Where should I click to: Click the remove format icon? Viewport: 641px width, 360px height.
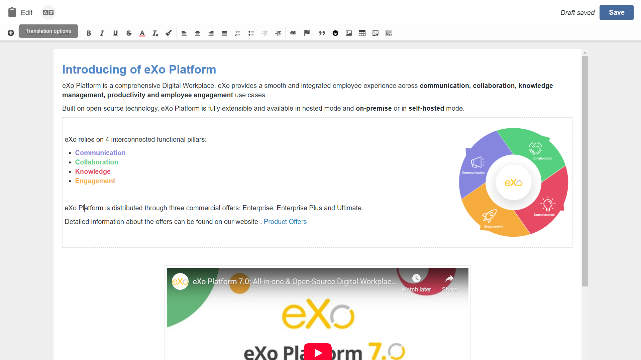pyautogui.click(x=155, y=33)
